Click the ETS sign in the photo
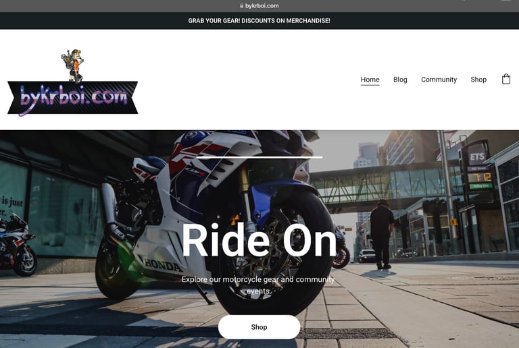 point(477,156)
